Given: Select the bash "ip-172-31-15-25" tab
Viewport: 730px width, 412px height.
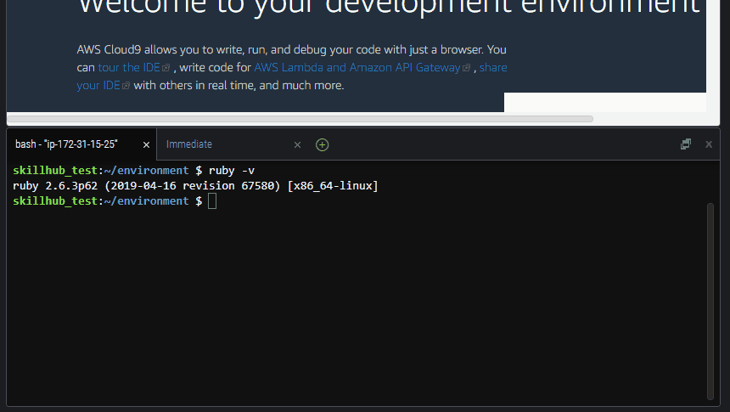Looking at the screenshot, I should 66,144.
